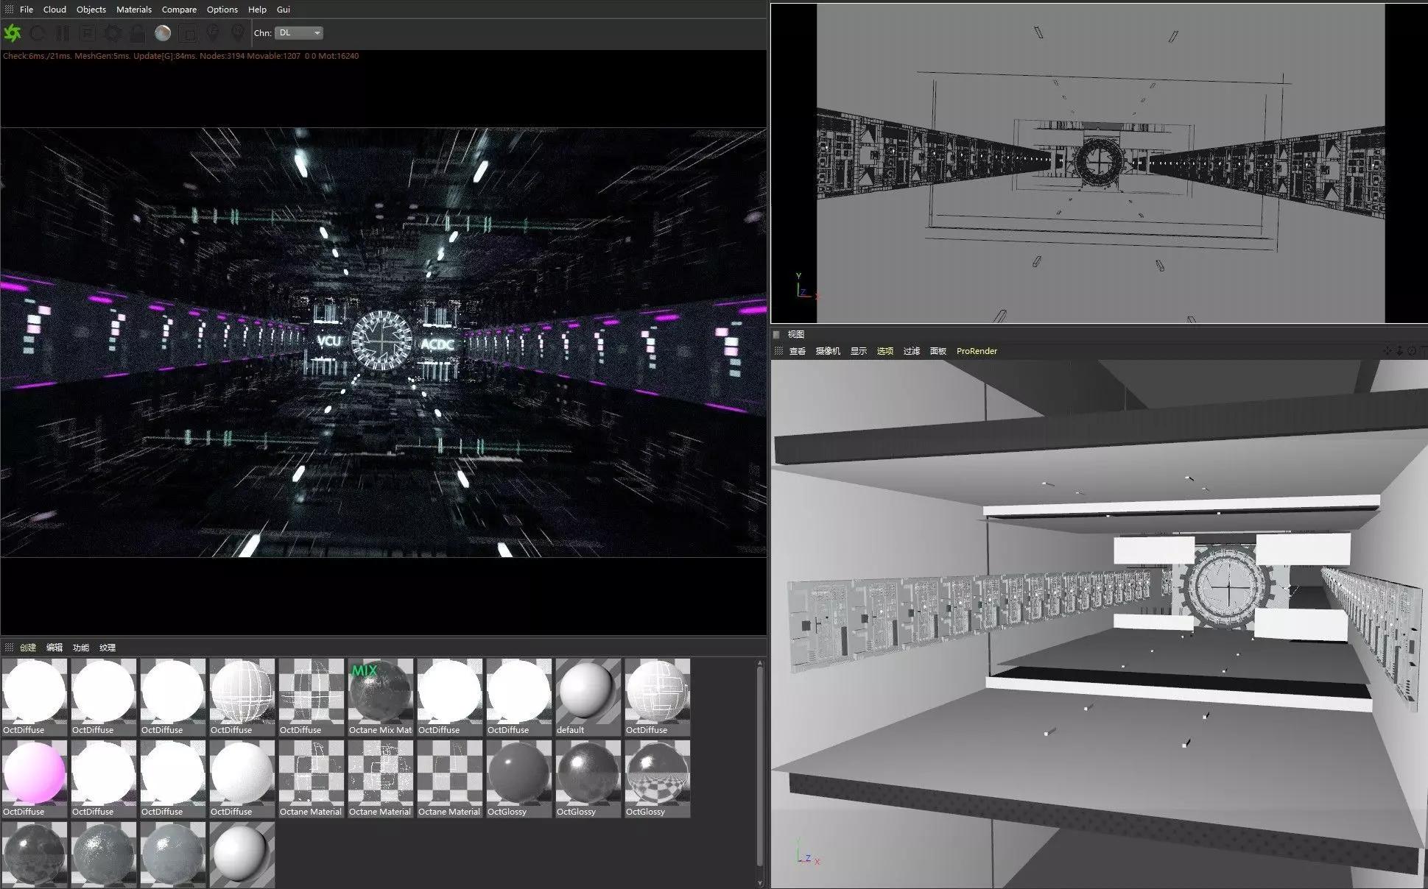1428x889 pixels.
Task: Open the Cloud menu
Action: 54,10
